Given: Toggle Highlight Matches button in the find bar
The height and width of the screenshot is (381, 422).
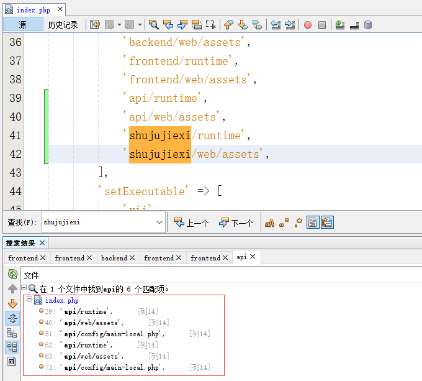Looking at the screenshot, I should pyautogui.click(x=312, y=223).
